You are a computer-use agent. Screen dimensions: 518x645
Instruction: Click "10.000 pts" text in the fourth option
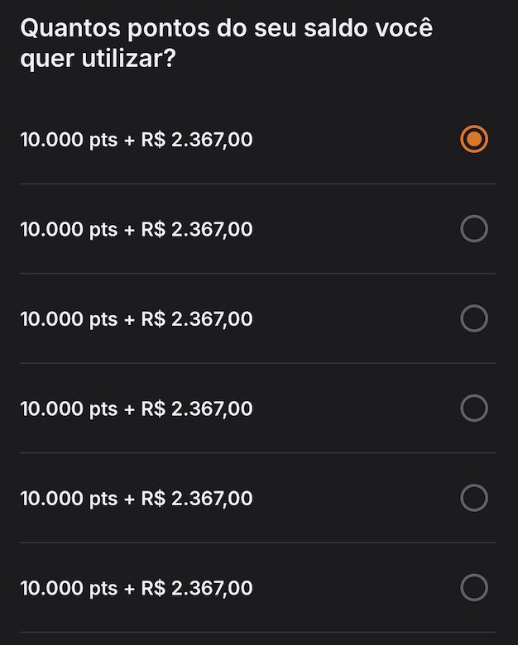tap(69, 408)
